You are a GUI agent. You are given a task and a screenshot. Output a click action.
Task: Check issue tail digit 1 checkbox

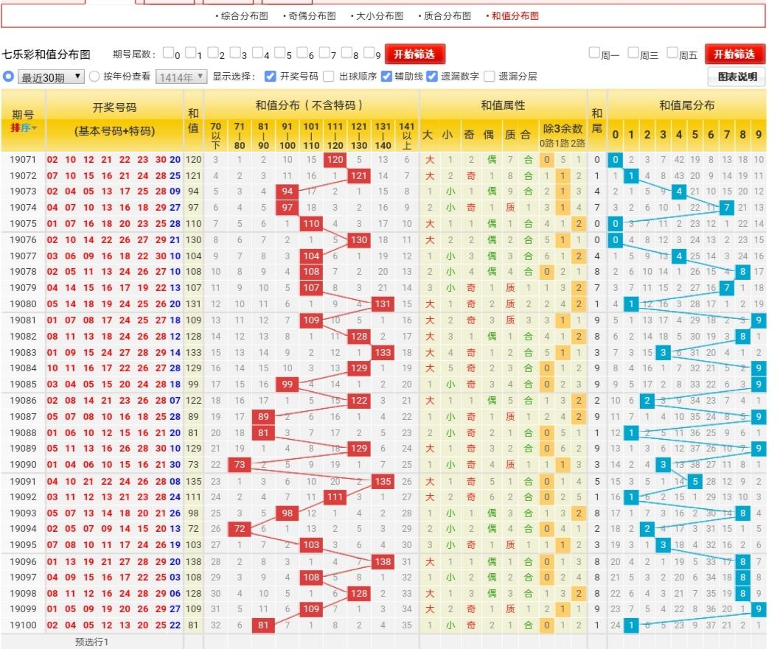190,52
